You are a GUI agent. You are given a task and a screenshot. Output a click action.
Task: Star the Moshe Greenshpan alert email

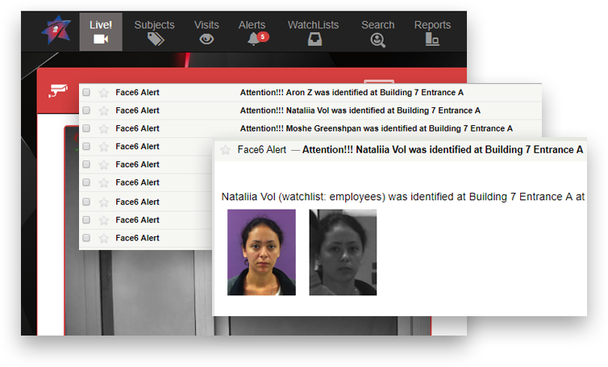tap(103, 129)
